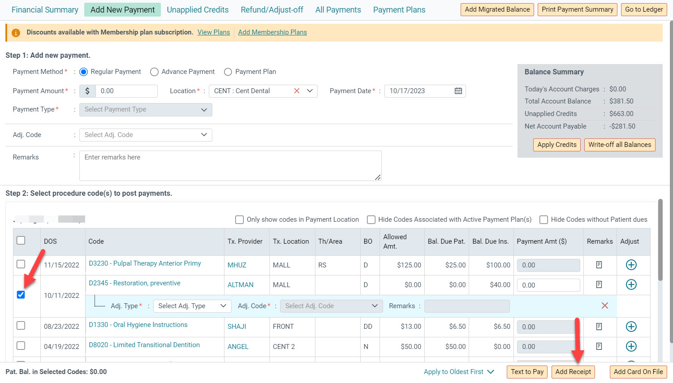This screenshot has height=383, width=673.
Task: Open the Add Membership Plans link
Action: [x=272, y=32]
